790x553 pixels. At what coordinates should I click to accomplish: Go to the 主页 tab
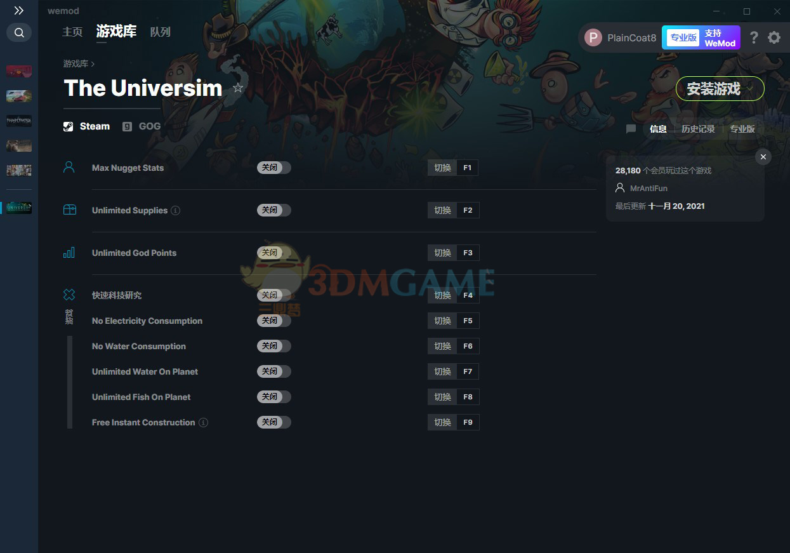pos(72,32)
